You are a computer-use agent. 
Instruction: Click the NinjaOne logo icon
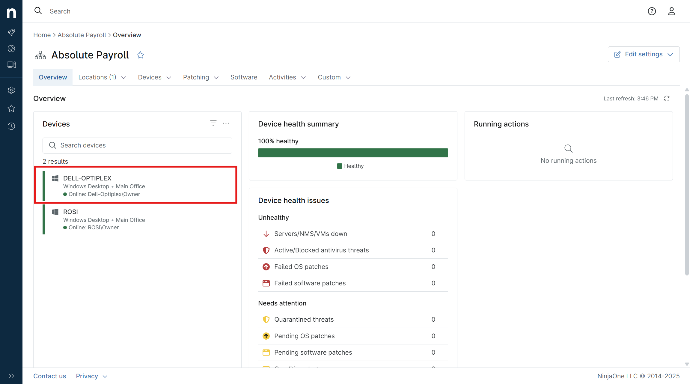coord(11,13)
